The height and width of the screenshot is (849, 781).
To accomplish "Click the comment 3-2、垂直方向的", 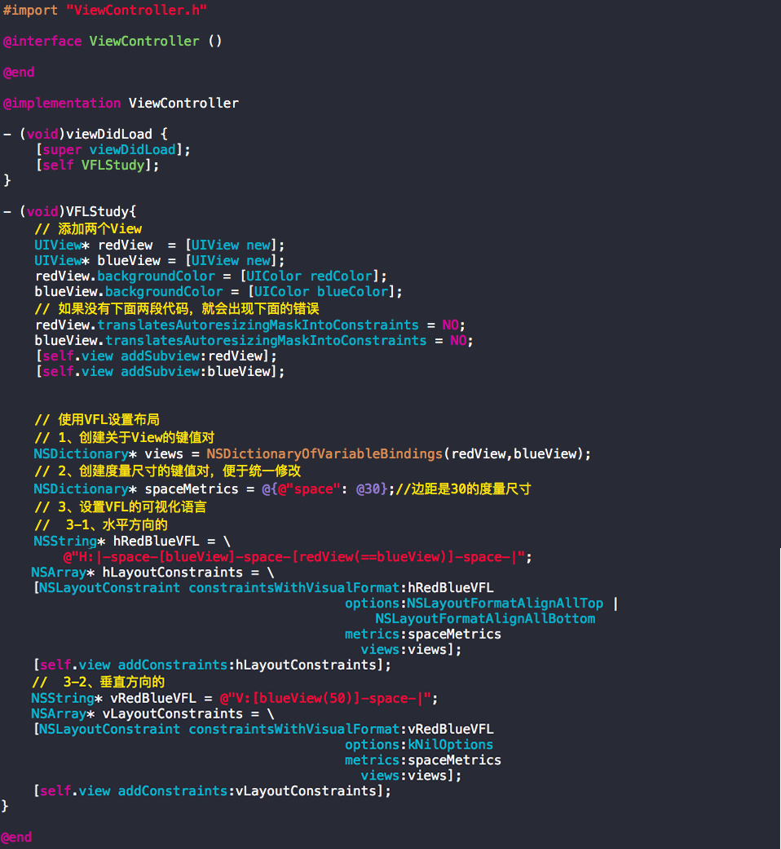I will [99, 683].
